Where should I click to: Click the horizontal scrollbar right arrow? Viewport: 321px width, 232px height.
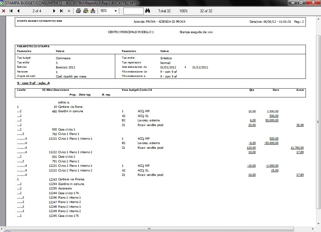click(x=313, y=229)
